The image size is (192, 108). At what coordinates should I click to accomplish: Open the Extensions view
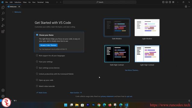pyautogui.click(x=3, y=31)
